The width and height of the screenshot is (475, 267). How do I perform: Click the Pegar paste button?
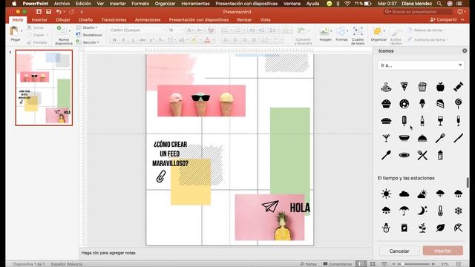[x=15, y=34]
